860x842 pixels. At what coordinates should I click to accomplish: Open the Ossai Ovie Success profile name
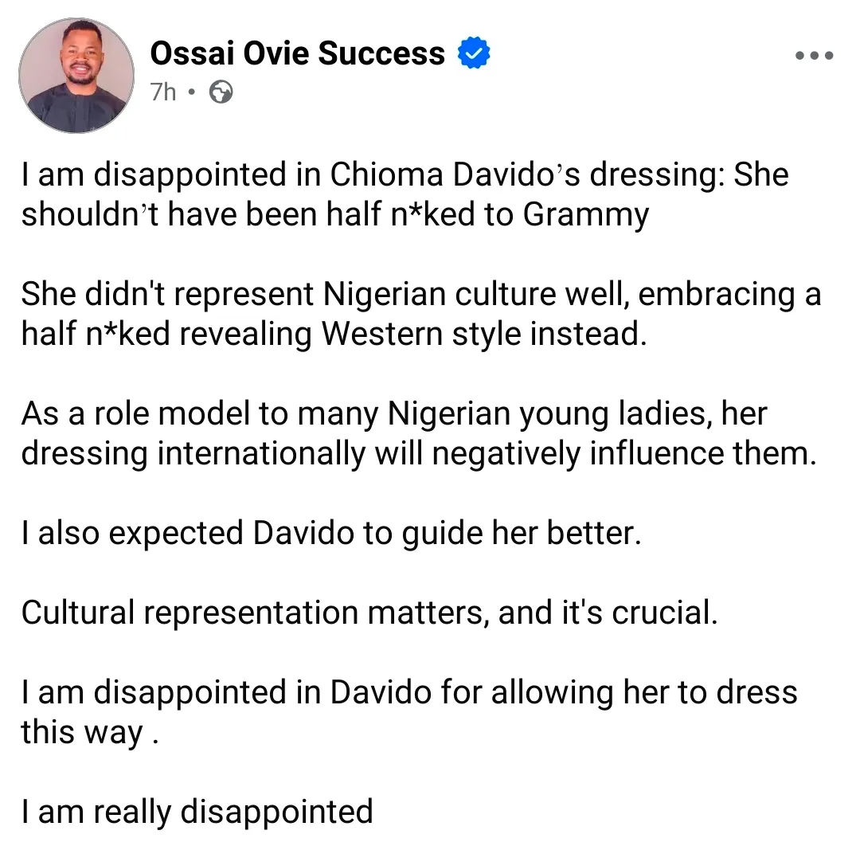(x=297, y=54)
